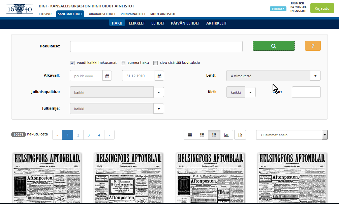Go to results page 2
The image size is (339, 204).
78,135
